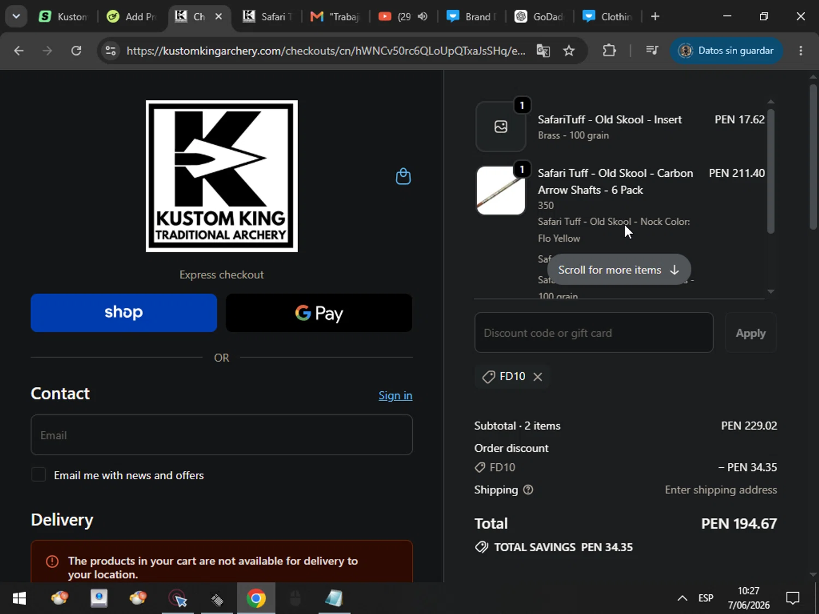Click the SafariTuff Insert placeholder image
The image size is (819, 614).
(501, 127)
